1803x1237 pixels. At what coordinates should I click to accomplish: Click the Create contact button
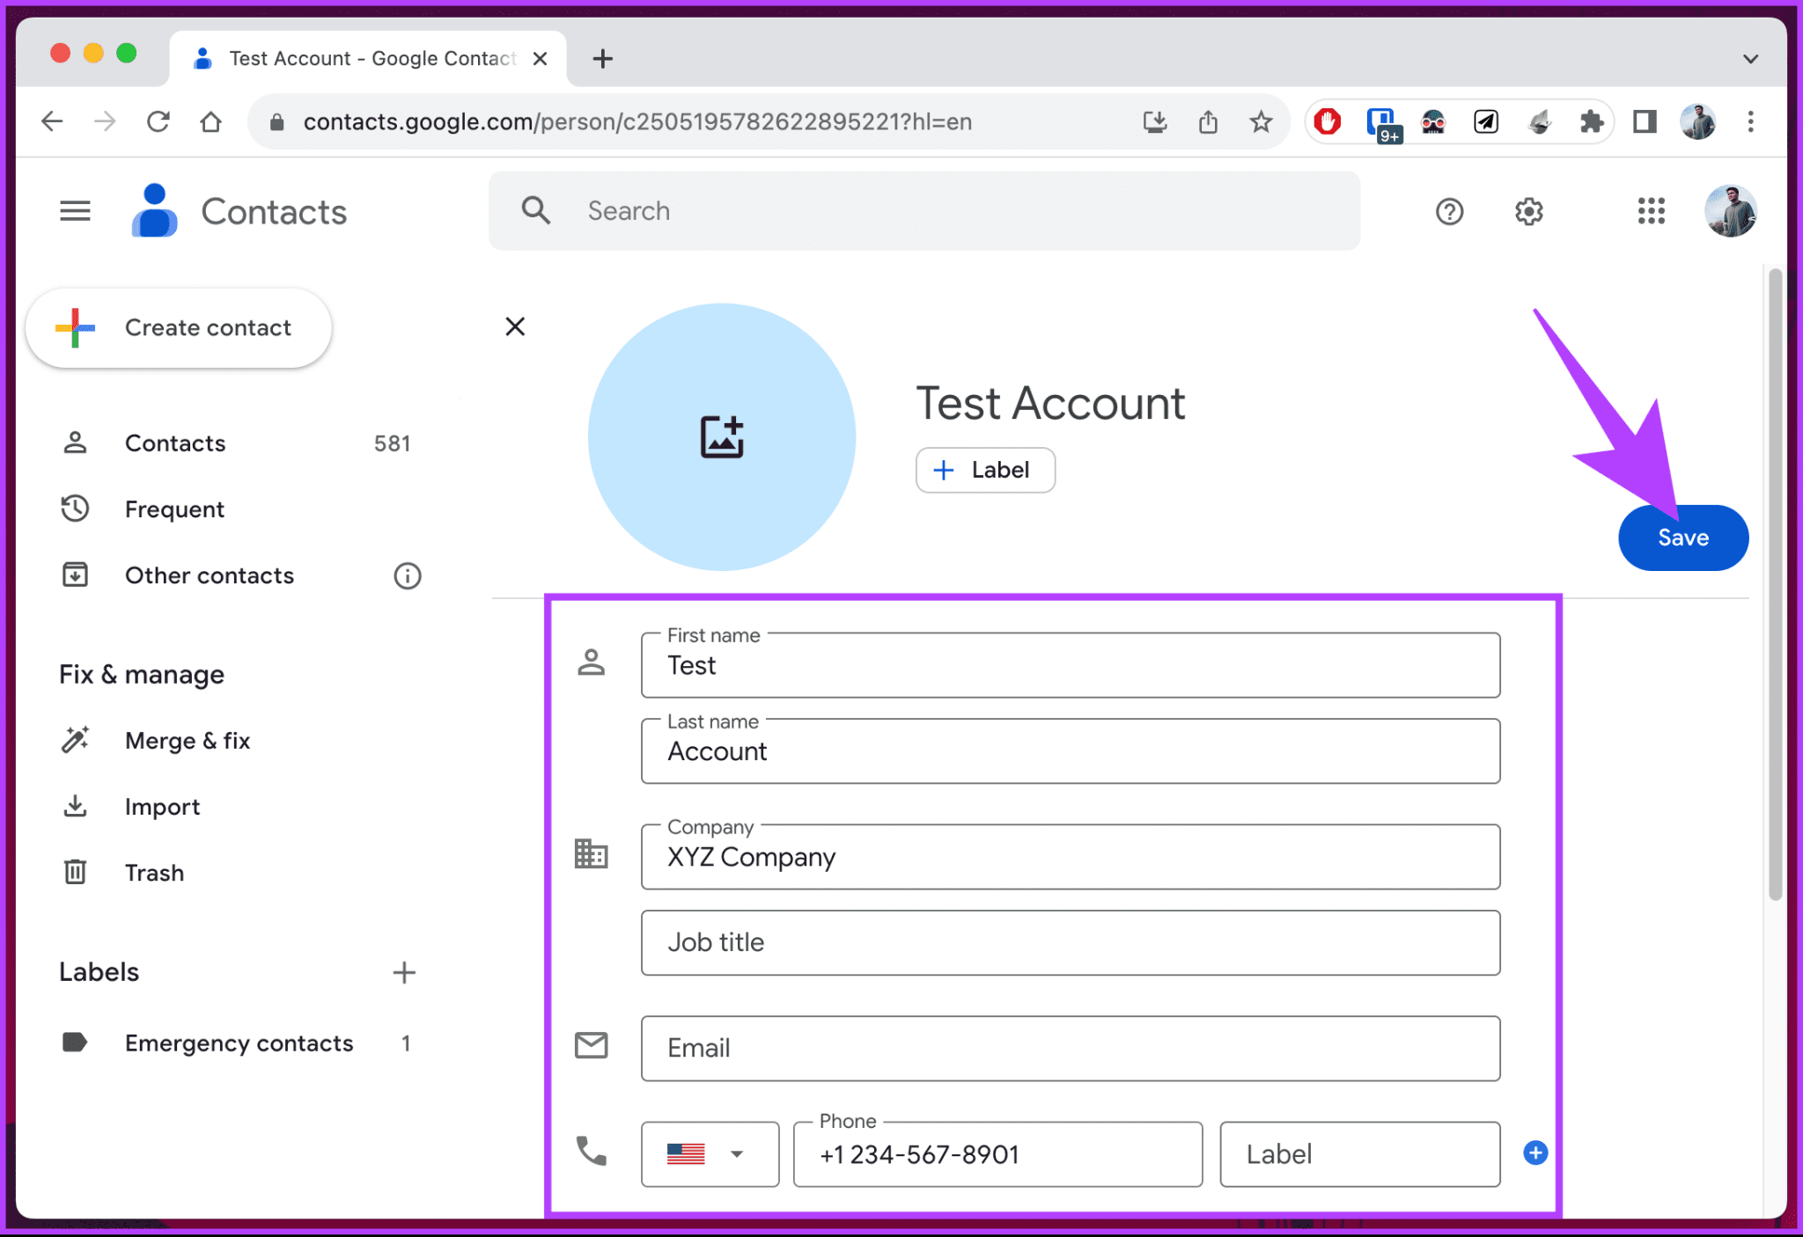[179, 327]
